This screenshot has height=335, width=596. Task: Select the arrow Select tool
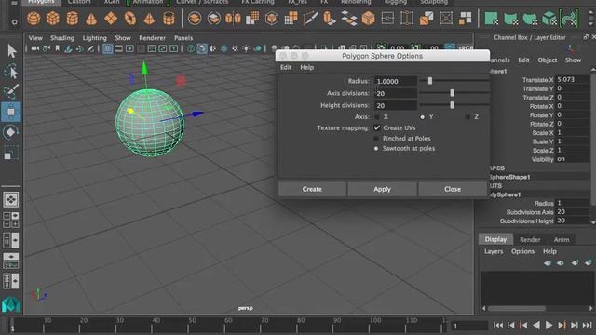tap(11, 51)
